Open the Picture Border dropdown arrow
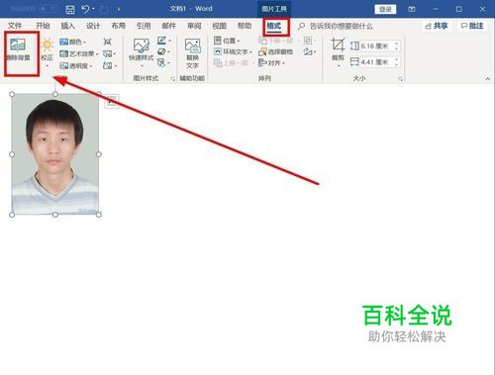Viewport: 495px width, 375px height. click(169, 41)
